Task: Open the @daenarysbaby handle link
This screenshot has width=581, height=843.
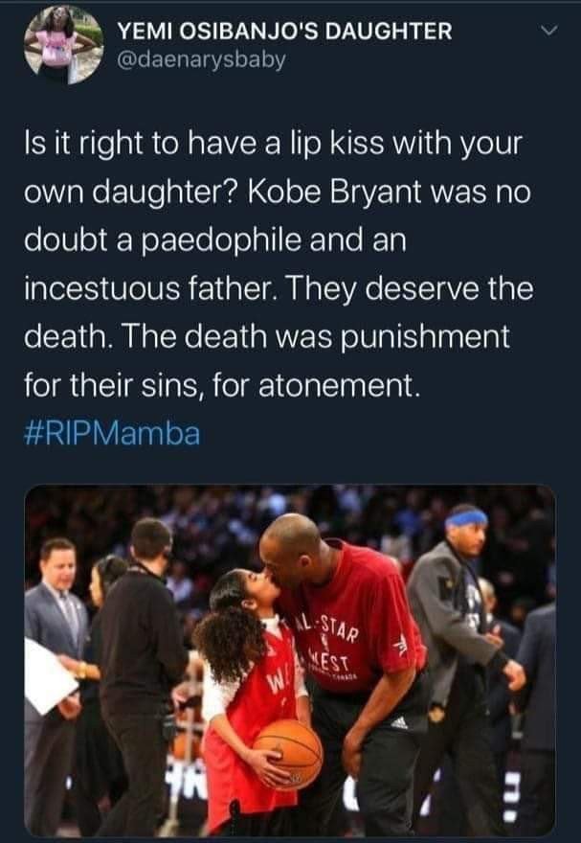Action: tap(201, 60)
